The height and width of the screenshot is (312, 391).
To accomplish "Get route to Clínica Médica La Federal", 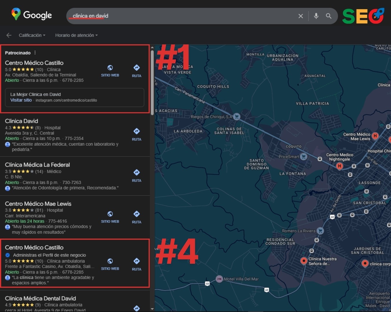I will [x=137, y=176].
